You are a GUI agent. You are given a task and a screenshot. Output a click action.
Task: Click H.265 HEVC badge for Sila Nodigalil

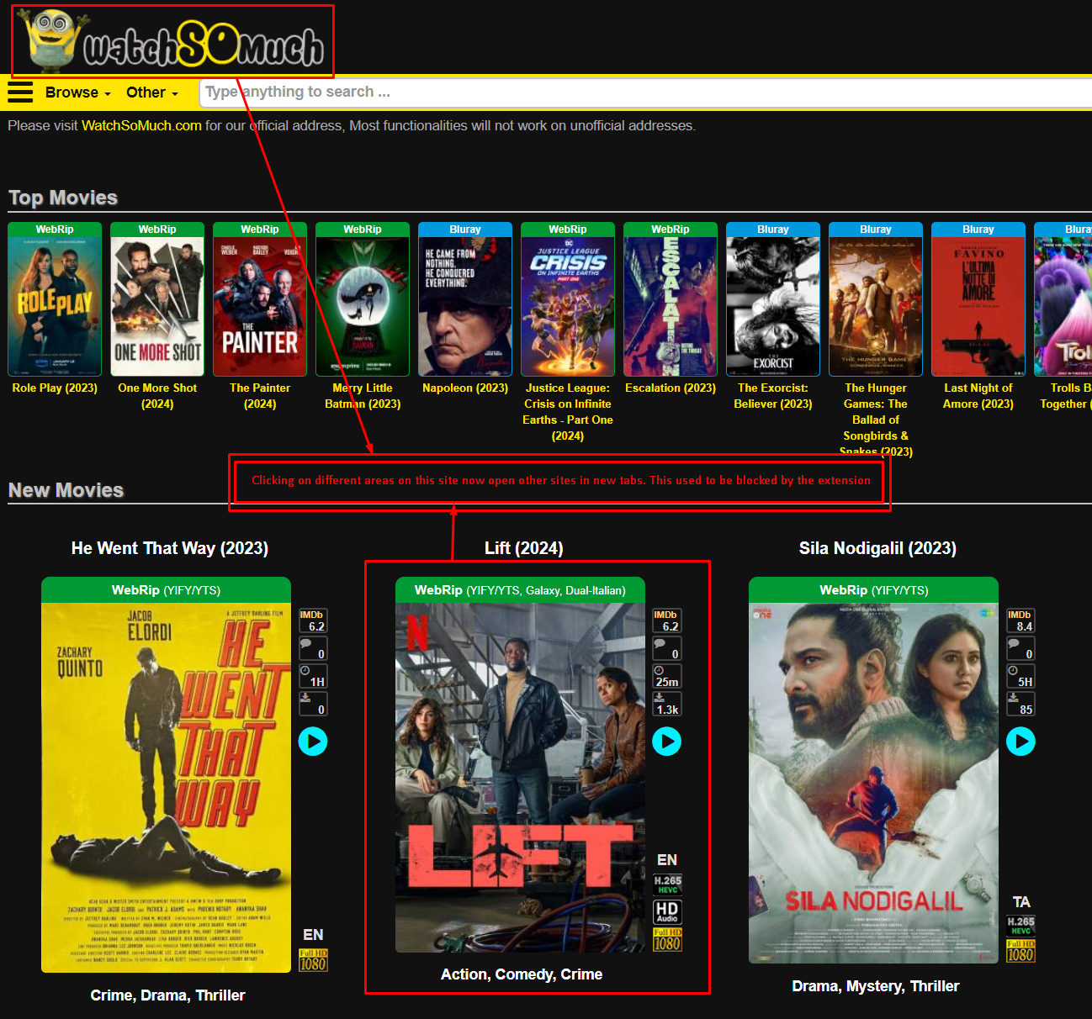pos(1020,925)
